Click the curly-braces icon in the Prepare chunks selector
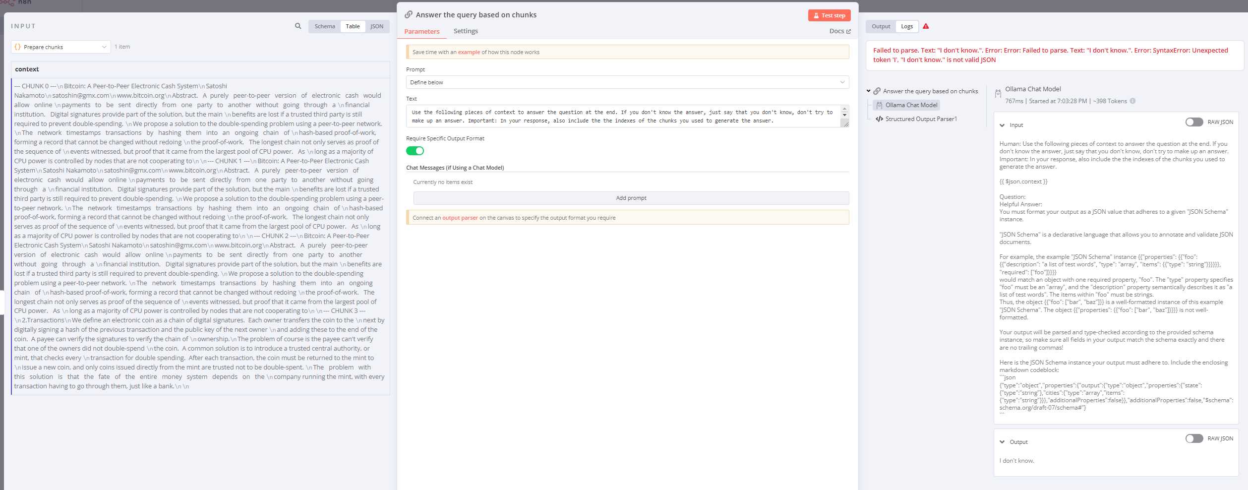This screenshot has width=1248, height=490. [x=18, y=47]
